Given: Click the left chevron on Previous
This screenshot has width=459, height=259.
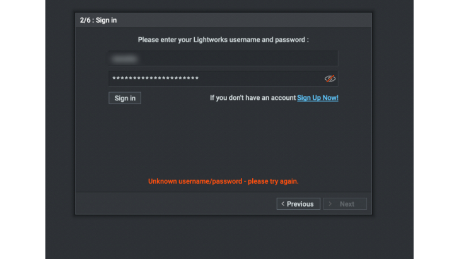Looking at the screenshot, I should tap(282, 203).
